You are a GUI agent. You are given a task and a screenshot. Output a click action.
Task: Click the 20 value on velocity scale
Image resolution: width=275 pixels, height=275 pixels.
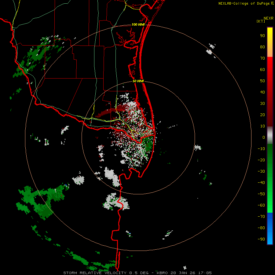[x=262, y=115]
